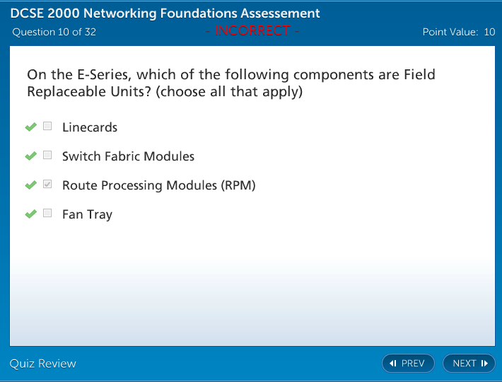Viewport: 502px width, 382px height.
Task: Click the NEXT button's right arrow icon
Action: point(484,364)
